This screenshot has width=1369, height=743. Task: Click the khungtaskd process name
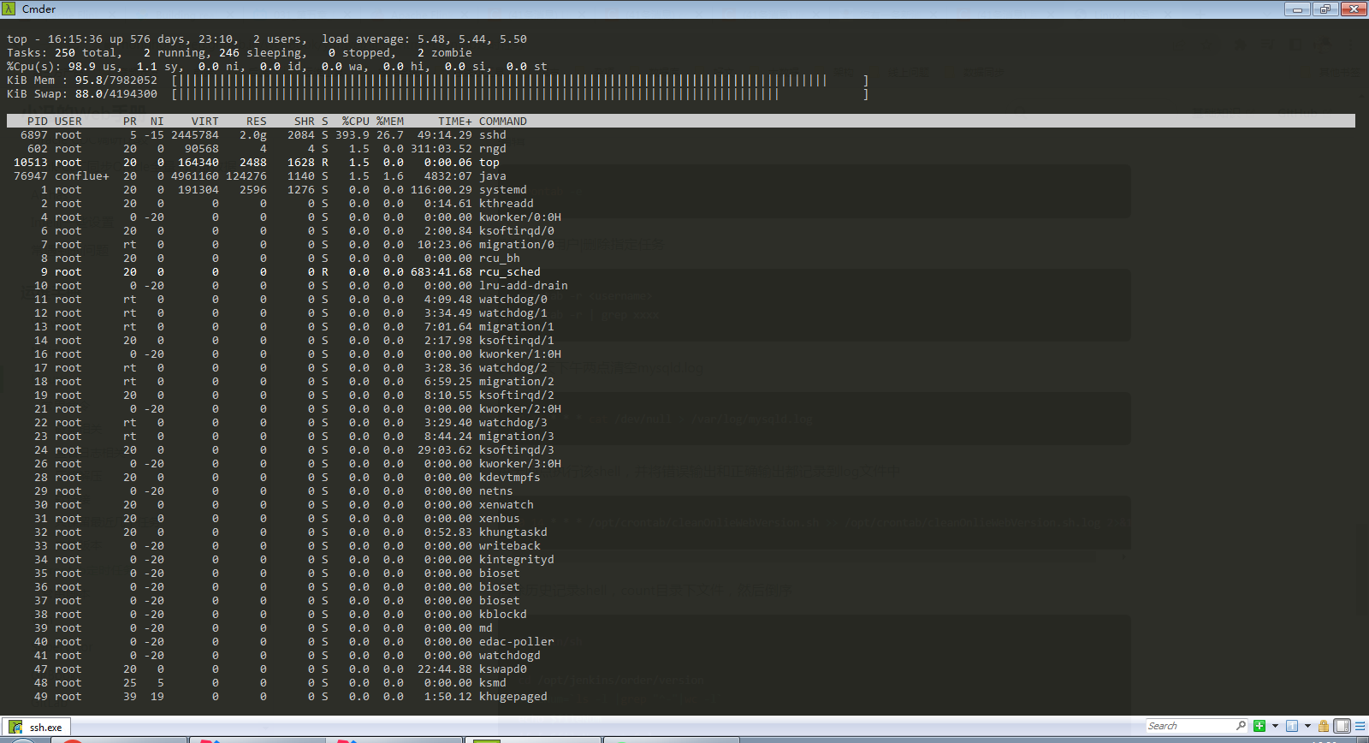513,532
